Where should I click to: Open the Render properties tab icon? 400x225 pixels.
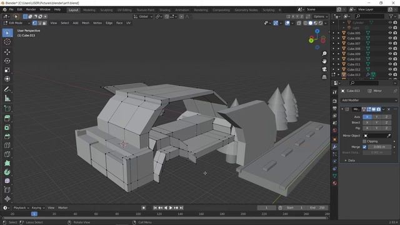point(335,101)
